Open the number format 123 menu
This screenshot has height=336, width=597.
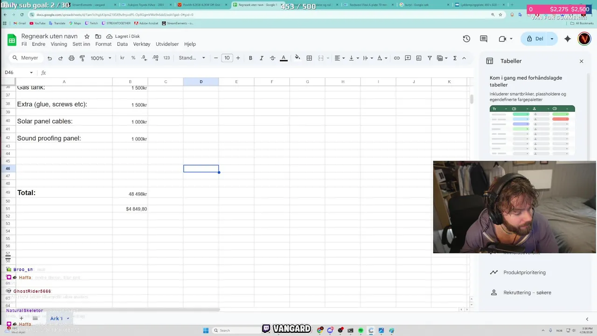167,58
